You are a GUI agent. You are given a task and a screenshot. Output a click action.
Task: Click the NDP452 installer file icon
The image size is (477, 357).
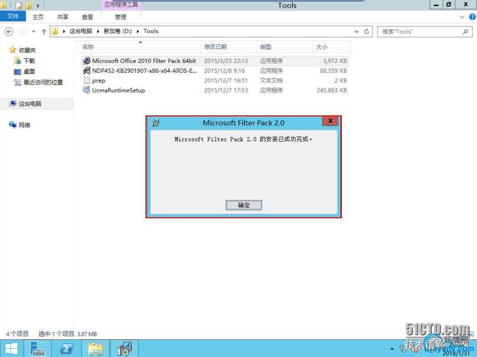pos(86,71)
